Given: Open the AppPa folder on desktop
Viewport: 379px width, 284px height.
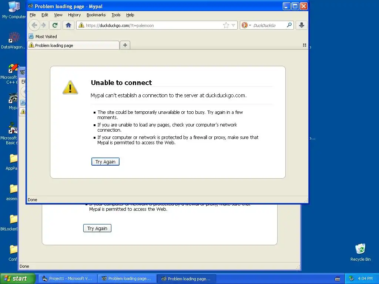Looking at the screenshot, I should pos(12,162).
